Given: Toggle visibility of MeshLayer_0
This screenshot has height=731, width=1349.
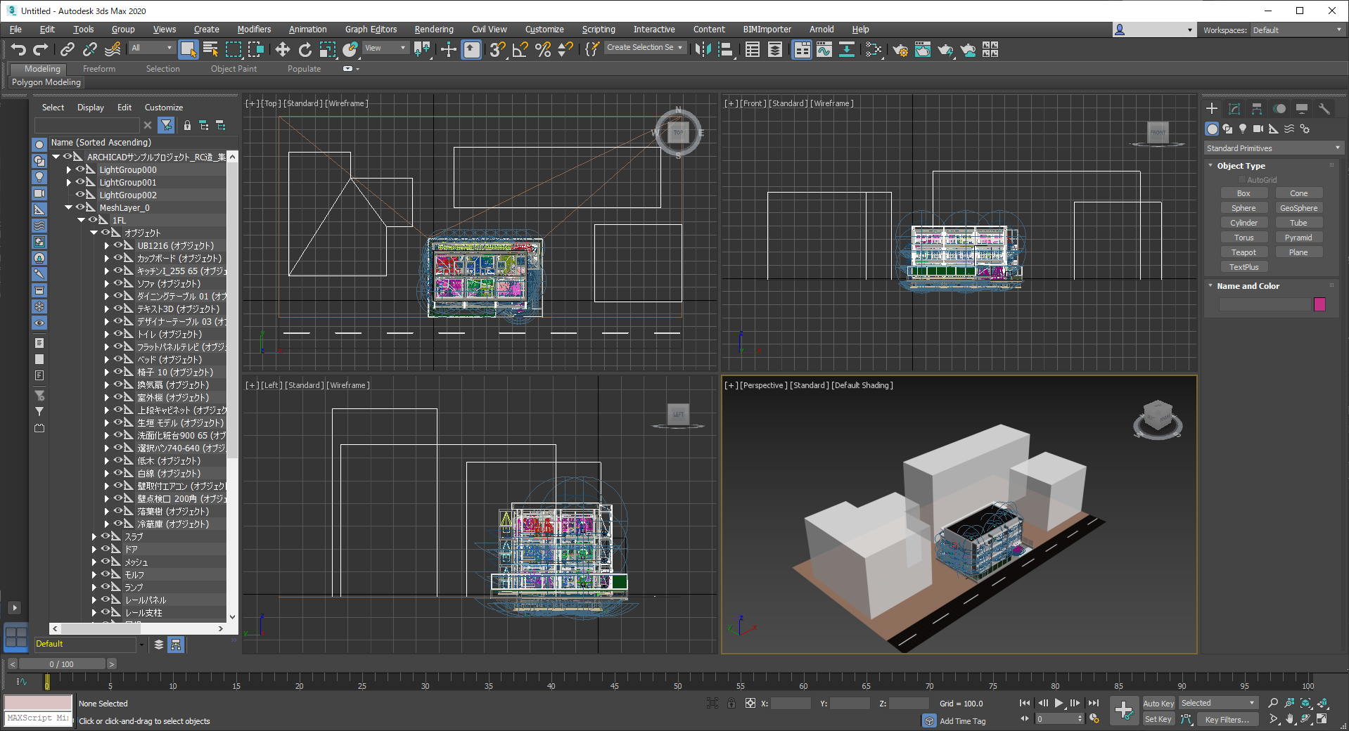Looking at the screenshot, I should 80,207.
